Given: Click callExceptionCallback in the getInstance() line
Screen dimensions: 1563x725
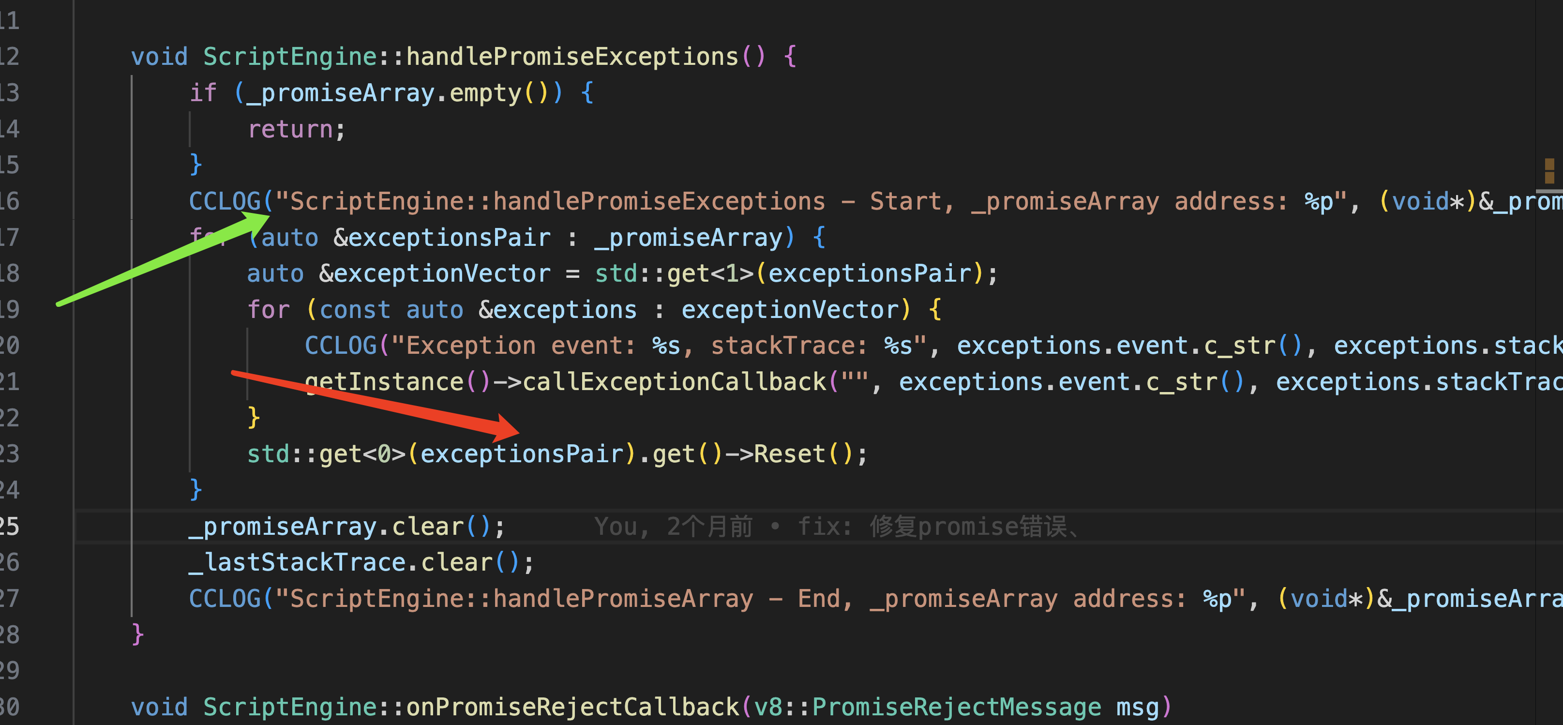Looking at the screenshot, I should pyautogui.click(x=674, y=382).
